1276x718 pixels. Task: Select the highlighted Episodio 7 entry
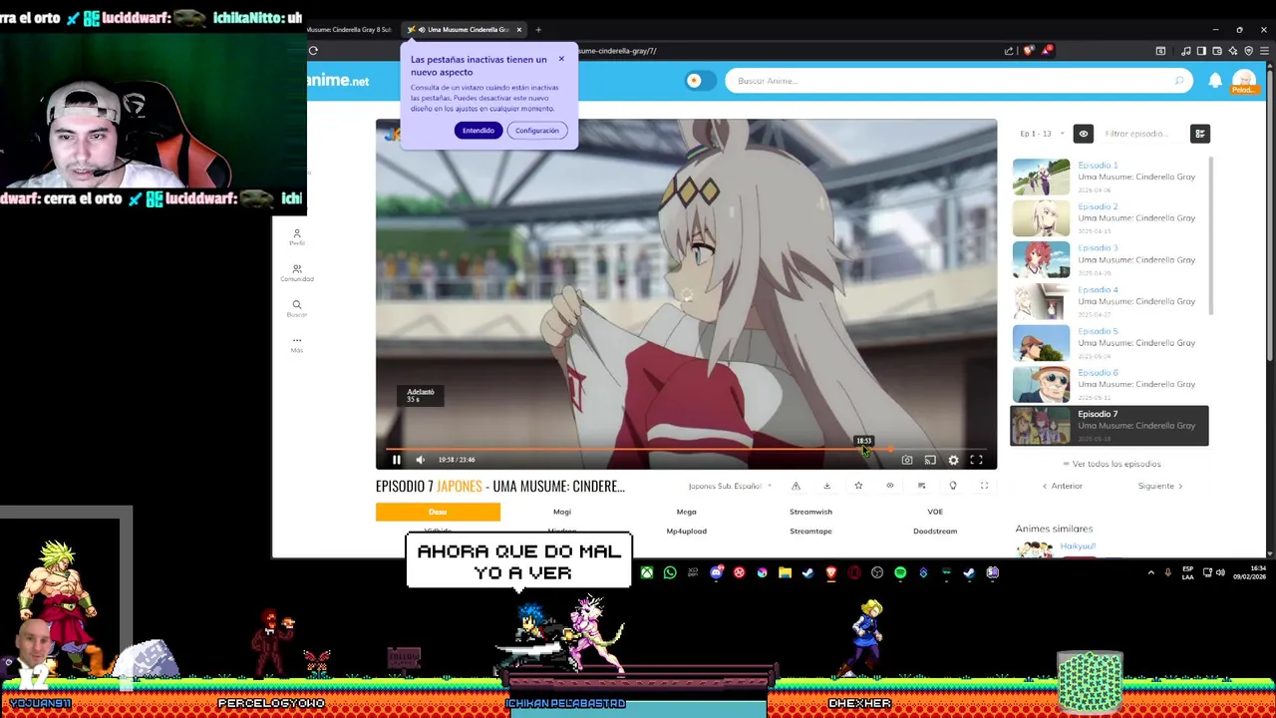1110,425
